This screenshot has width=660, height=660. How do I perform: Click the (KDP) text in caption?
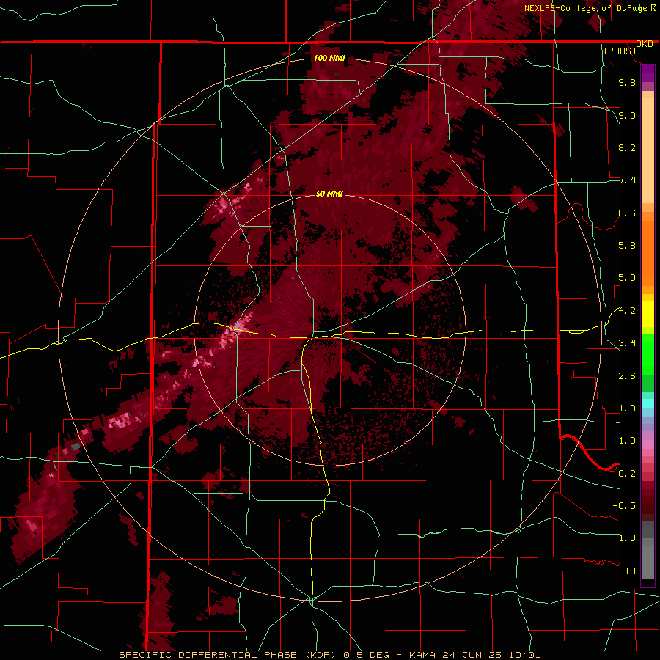tap(320, 655)
